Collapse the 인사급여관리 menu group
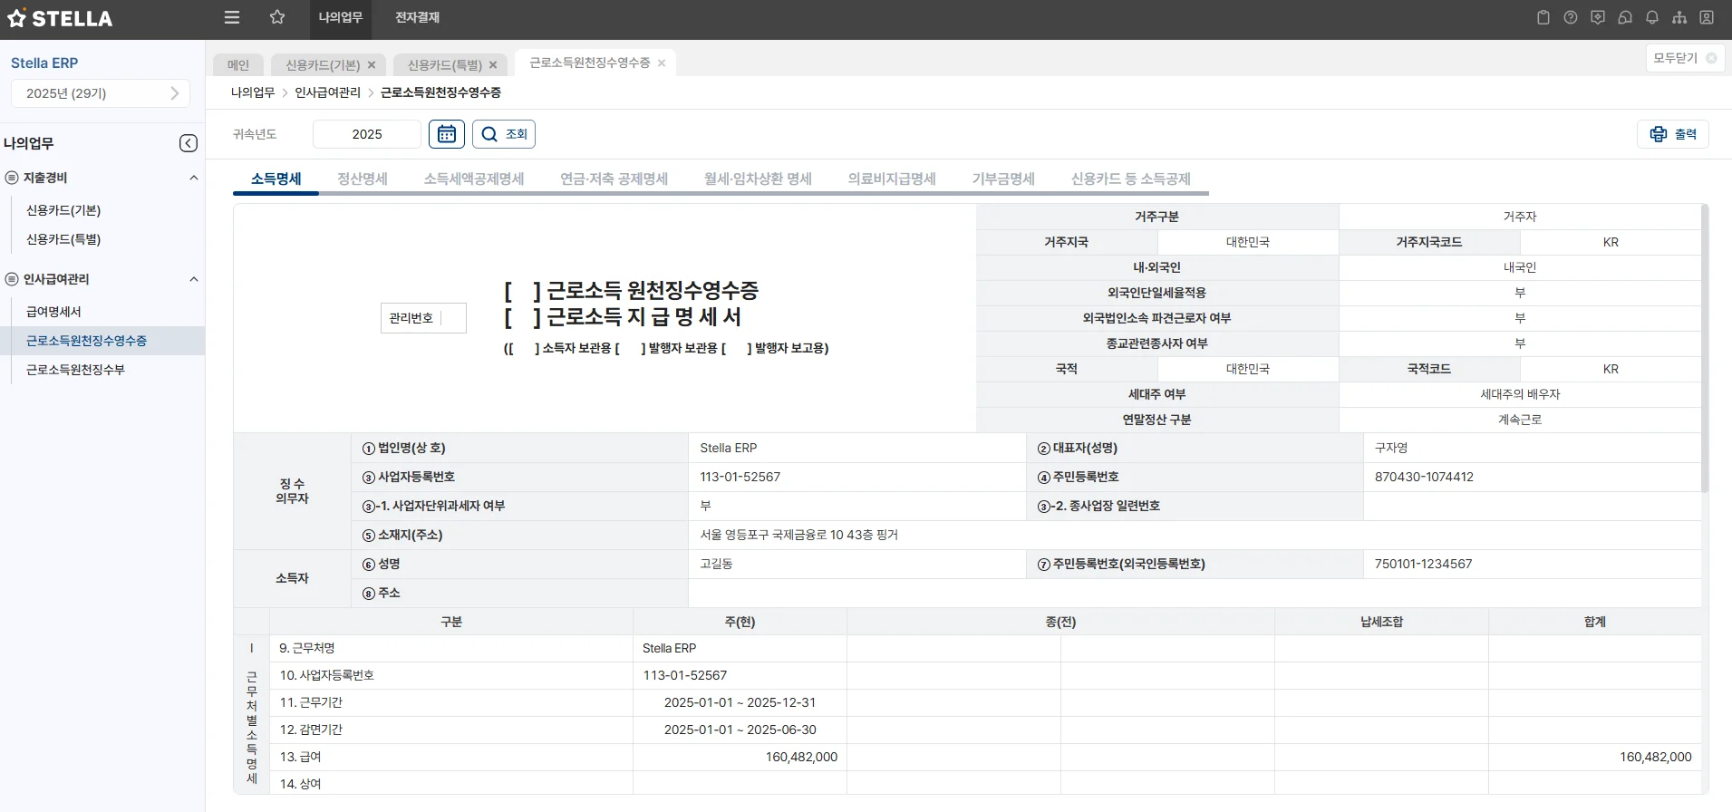Viewport: 1732px width, 812px height. coord(193,279)
